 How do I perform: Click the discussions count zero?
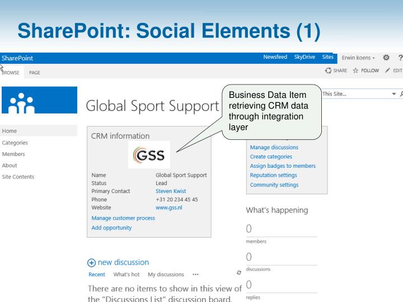tap(249, 257)
